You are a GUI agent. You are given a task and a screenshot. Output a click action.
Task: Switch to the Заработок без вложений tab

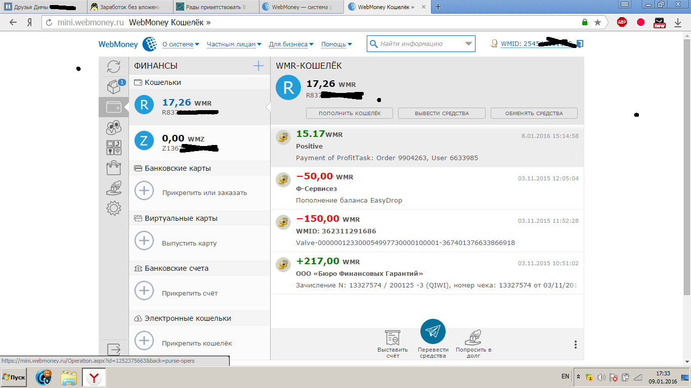pyautogui.click(x=131, y=7)
